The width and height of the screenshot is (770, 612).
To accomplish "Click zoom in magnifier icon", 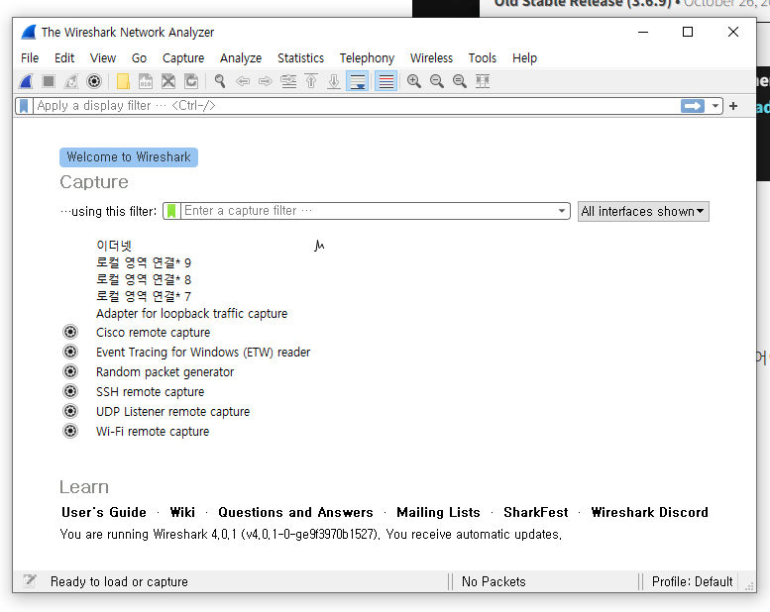I will pos(414,81).
